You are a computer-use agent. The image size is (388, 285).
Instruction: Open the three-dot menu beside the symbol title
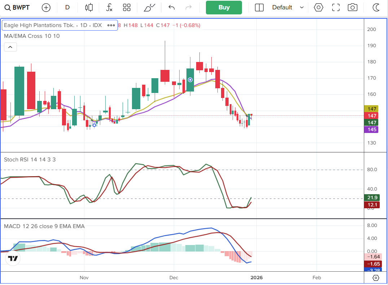[111, 25]
